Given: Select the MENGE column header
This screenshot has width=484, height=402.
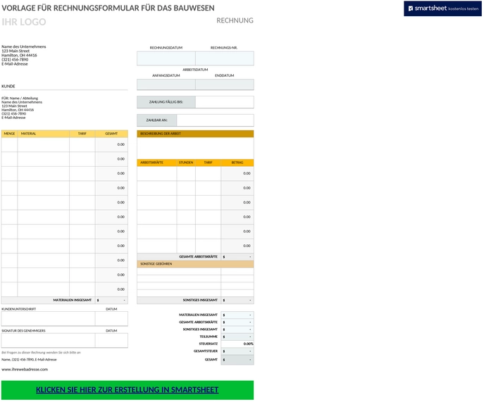Looking at the screenshot, I should click(x=9, y=134).
